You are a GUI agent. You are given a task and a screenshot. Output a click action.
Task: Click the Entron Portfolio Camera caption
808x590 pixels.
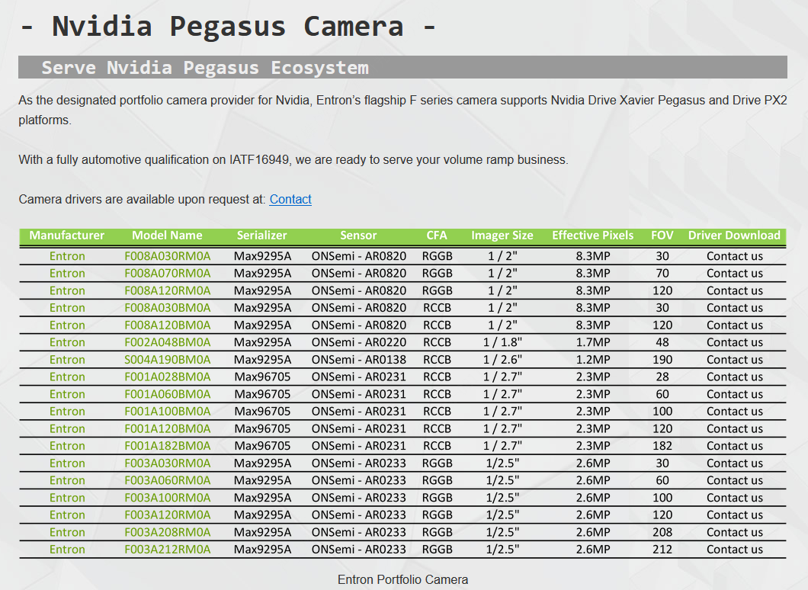(403, 579)
